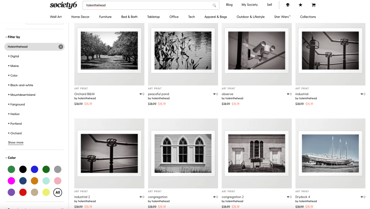Remove the Holeinthehead filter with X icon
Image resolution: width=370 pixels, height=209 pixels.
(61, 47)
